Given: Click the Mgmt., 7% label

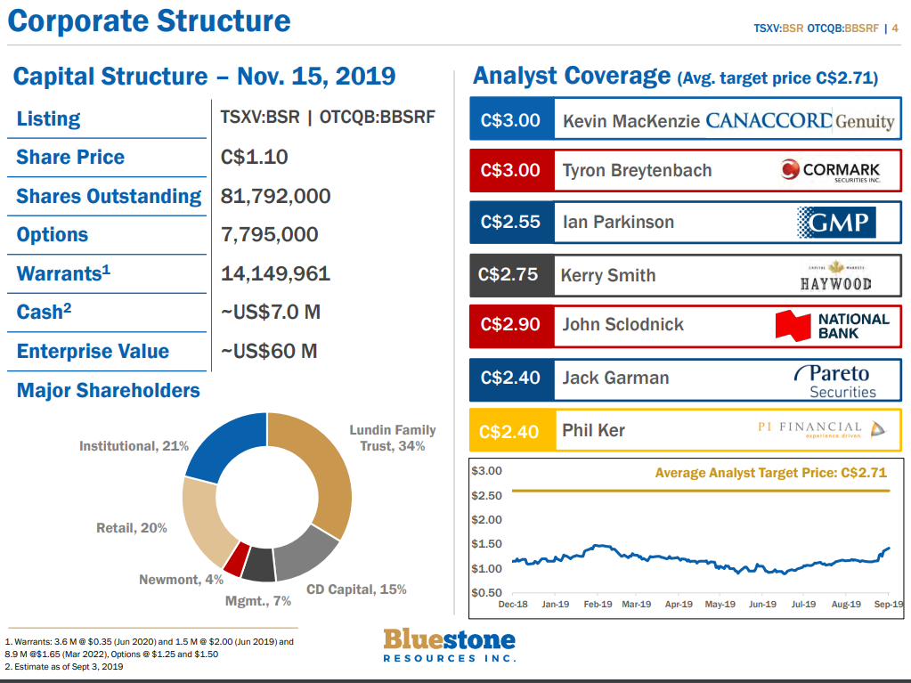Looking at the screenshot, I should pyautogui.click(x=258, y=601).
